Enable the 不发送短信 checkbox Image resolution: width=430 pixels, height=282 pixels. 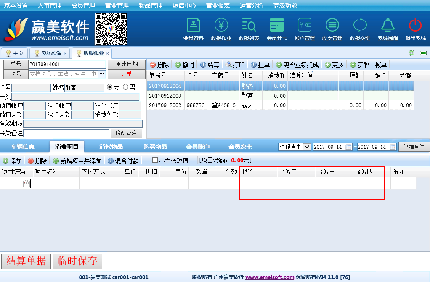pos(155,161)
